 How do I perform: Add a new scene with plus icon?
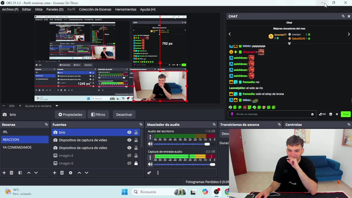[4, 173]
